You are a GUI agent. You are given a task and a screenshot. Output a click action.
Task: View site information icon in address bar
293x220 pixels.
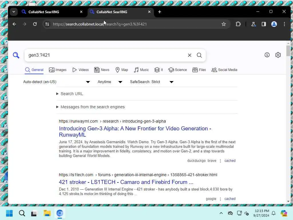tap(47, 24)
